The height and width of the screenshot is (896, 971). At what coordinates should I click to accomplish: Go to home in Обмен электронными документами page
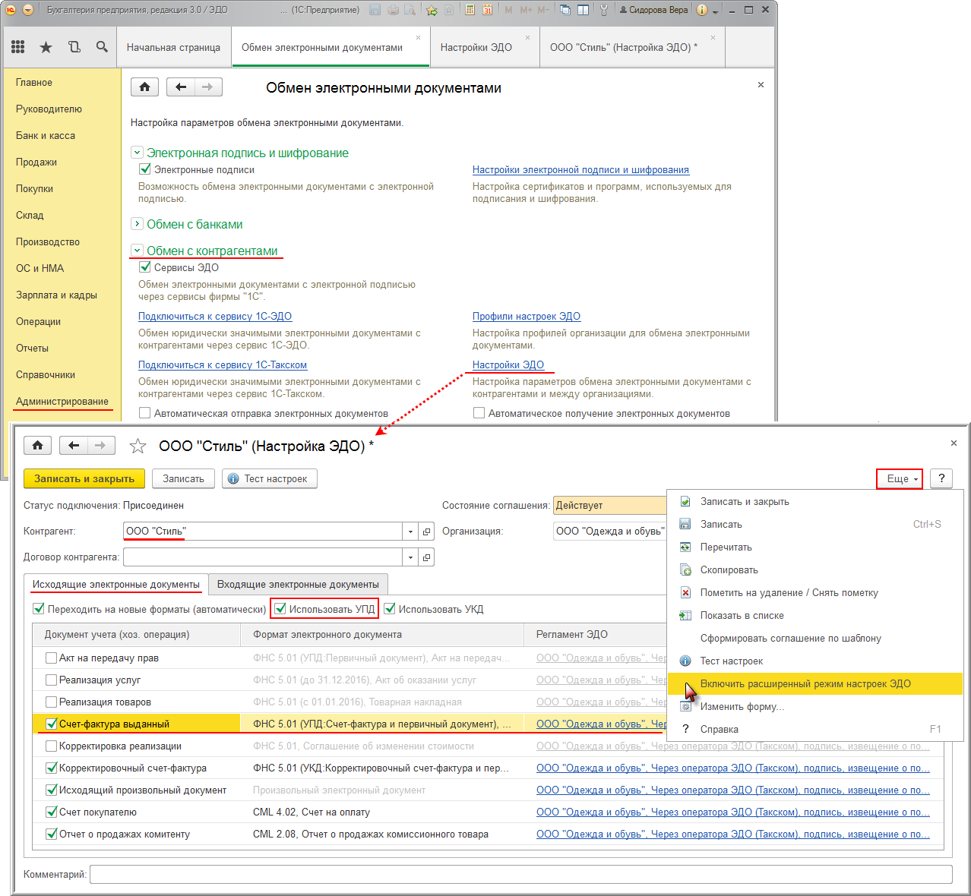[x=144, y=87]
